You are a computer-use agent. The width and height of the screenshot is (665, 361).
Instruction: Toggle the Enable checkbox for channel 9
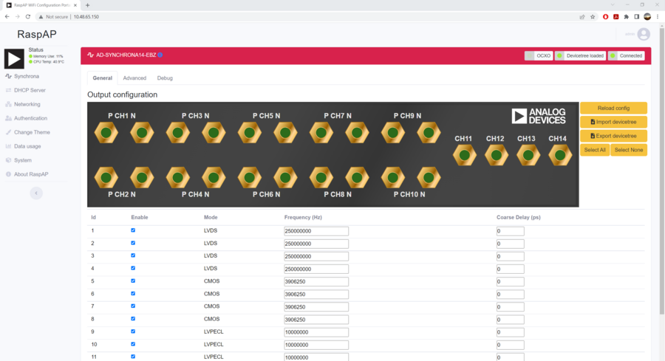(x=133, y=331)
